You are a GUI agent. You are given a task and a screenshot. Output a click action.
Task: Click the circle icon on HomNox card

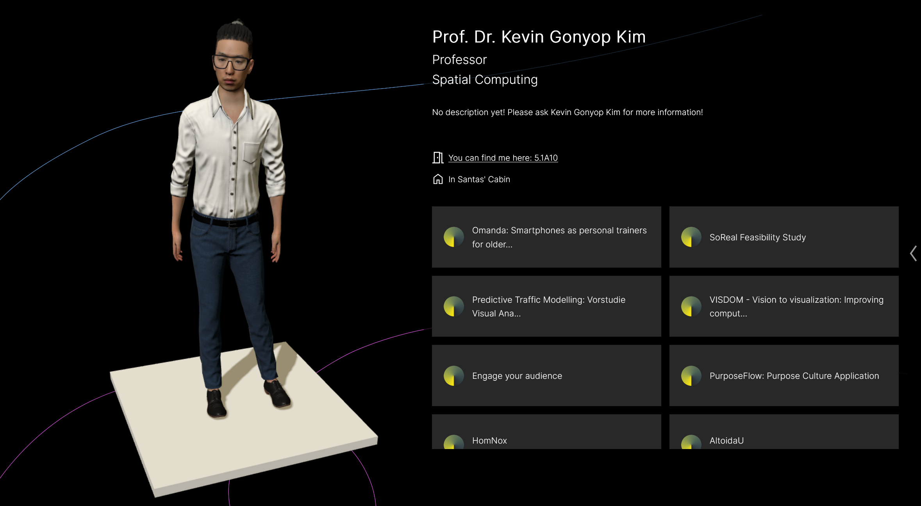pyautogui.click(x=454, y=442)
